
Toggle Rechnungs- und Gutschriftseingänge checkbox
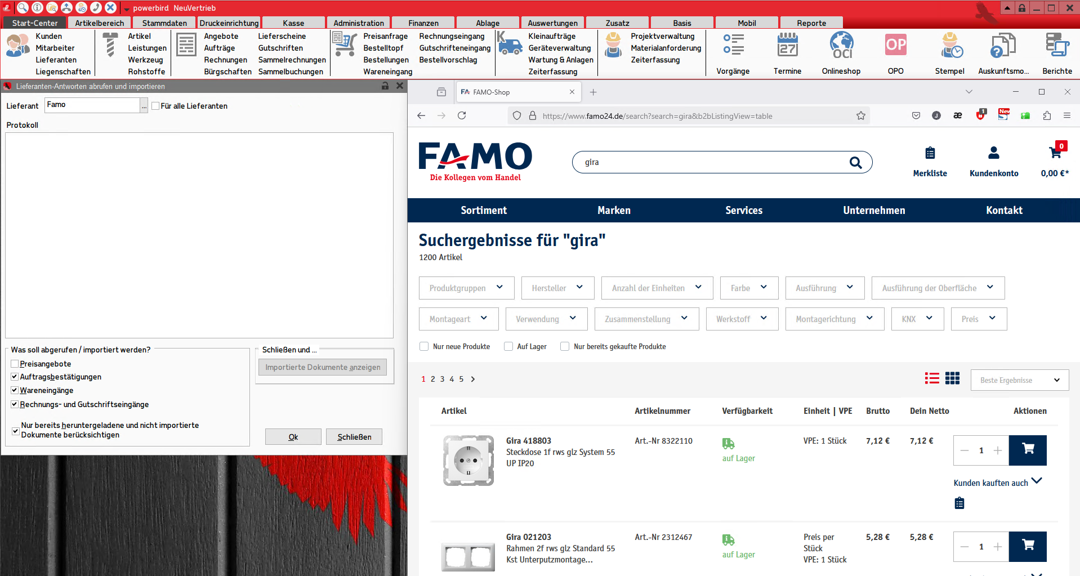click(15, 404)
